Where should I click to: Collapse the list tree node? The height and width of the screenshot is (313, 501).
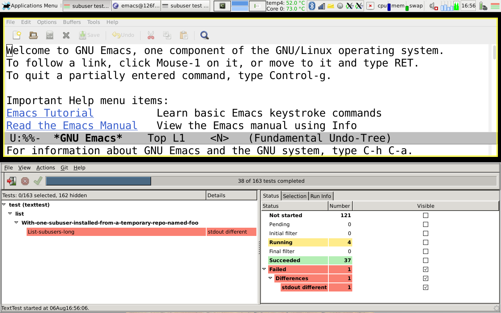pos(10,214)
